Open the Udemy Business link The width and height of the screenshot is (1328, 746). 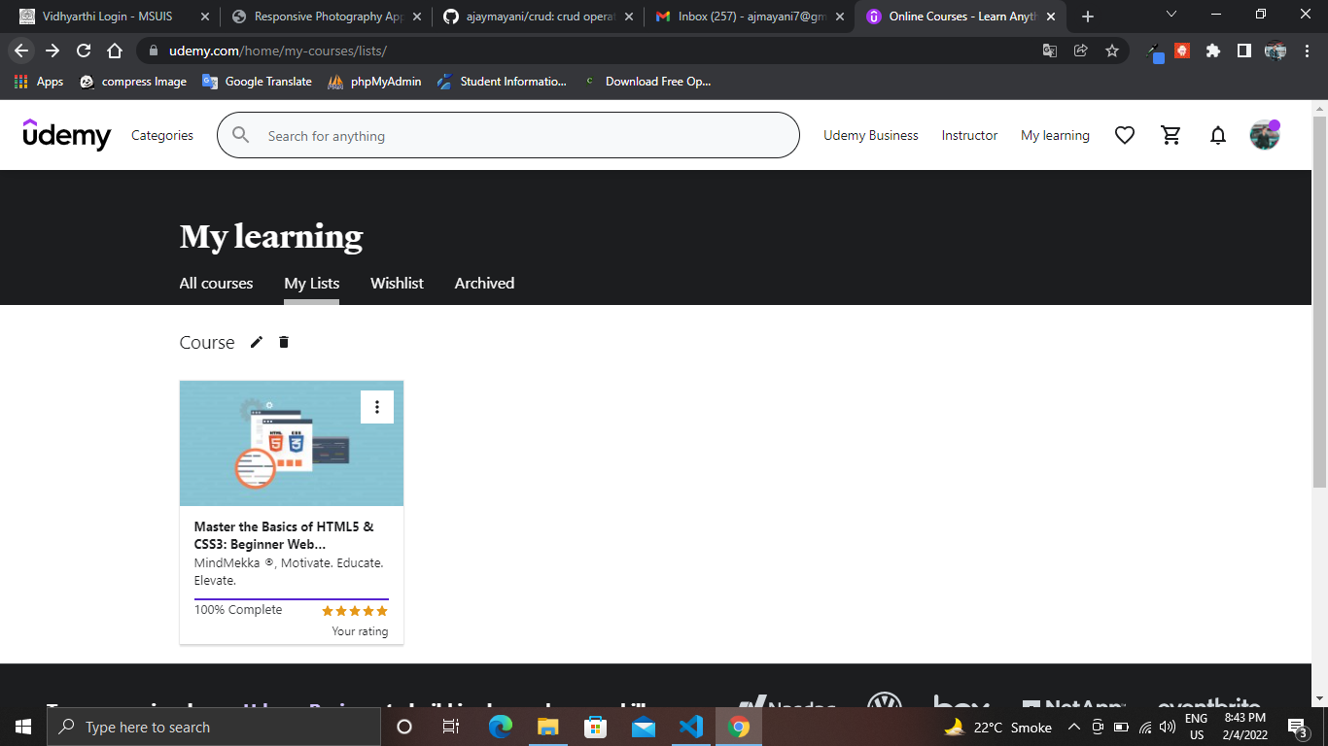pos(870,136)
